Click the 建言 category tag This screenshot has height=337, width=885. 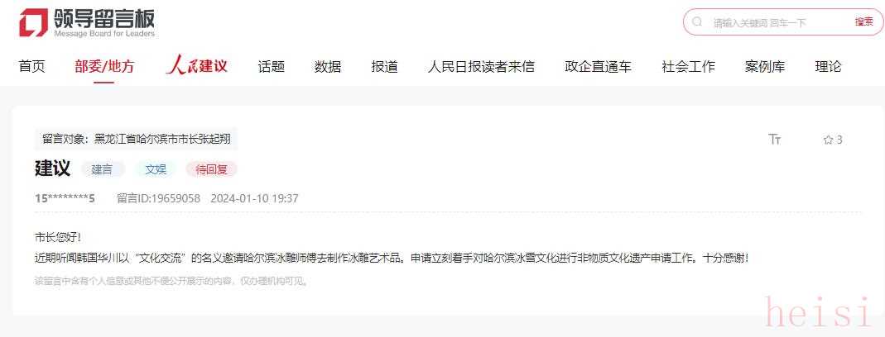click(x=102, y=169)
